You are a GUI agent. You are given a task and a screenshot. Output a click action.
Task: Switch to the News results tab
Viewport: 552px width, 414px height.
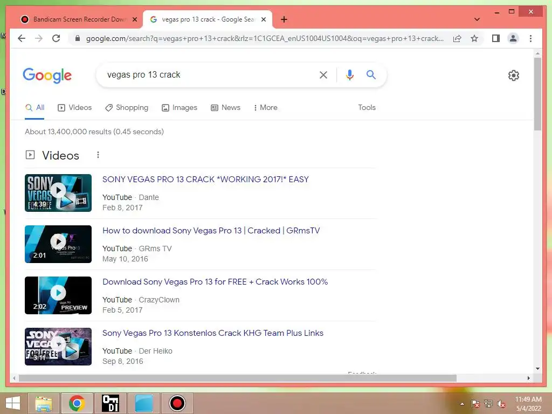(x=226, y=107)
